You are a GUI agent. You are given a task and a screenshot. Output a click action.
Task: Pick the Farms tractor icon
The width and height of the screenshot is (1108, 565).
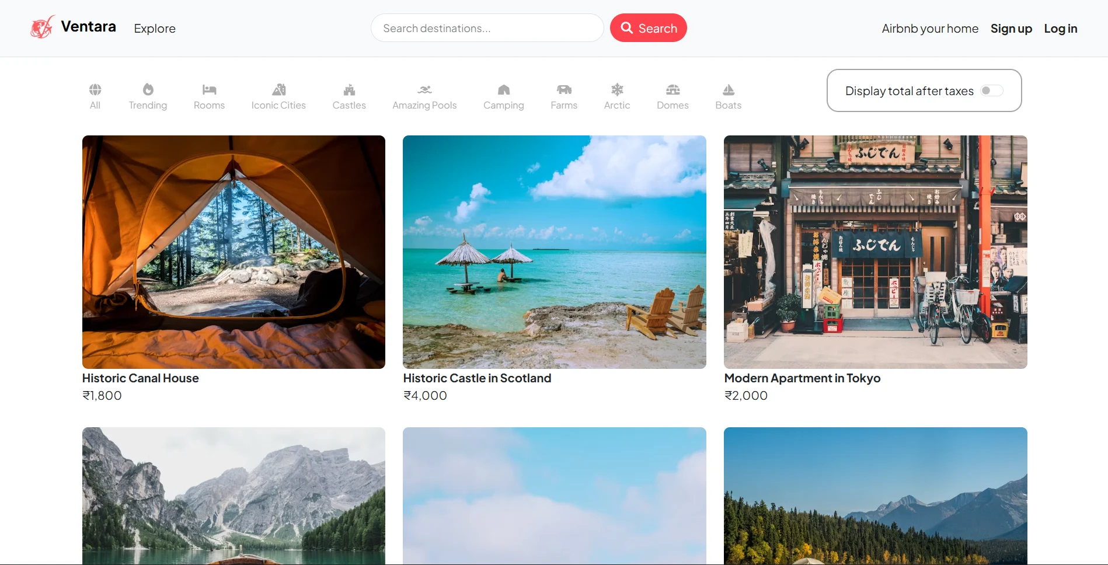564,89
